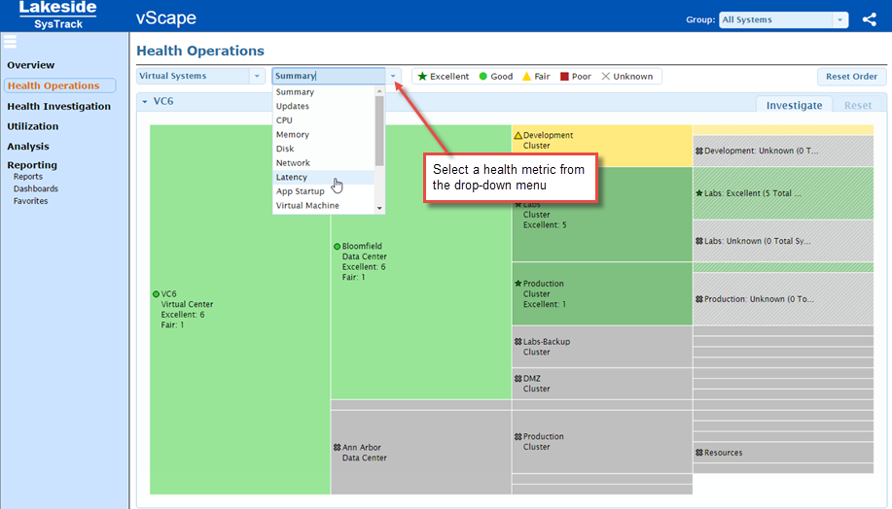Screen dimensions: 892x509
Task: Click the Fair yellow triangle legend icon
Action: pyautogui.click(x=526, y=76)
